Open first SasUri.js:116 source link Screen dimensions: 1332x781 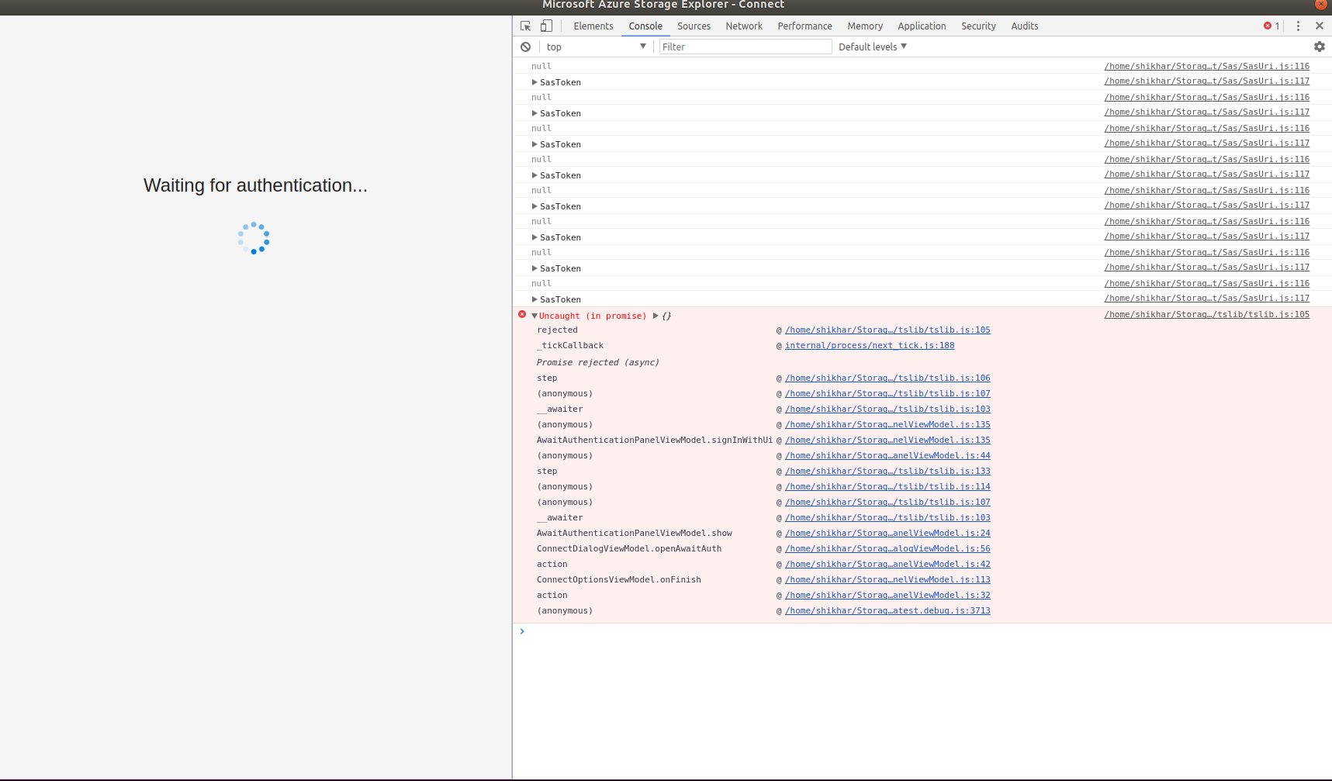pyautogui.click(x=1206, y=66)
